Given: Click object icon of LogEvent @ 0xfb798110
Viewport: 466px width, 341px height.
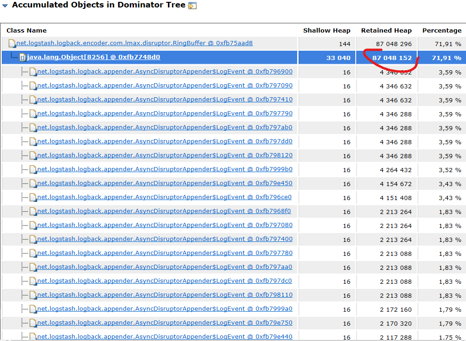Looking at the screenshot, I should 33,295.
